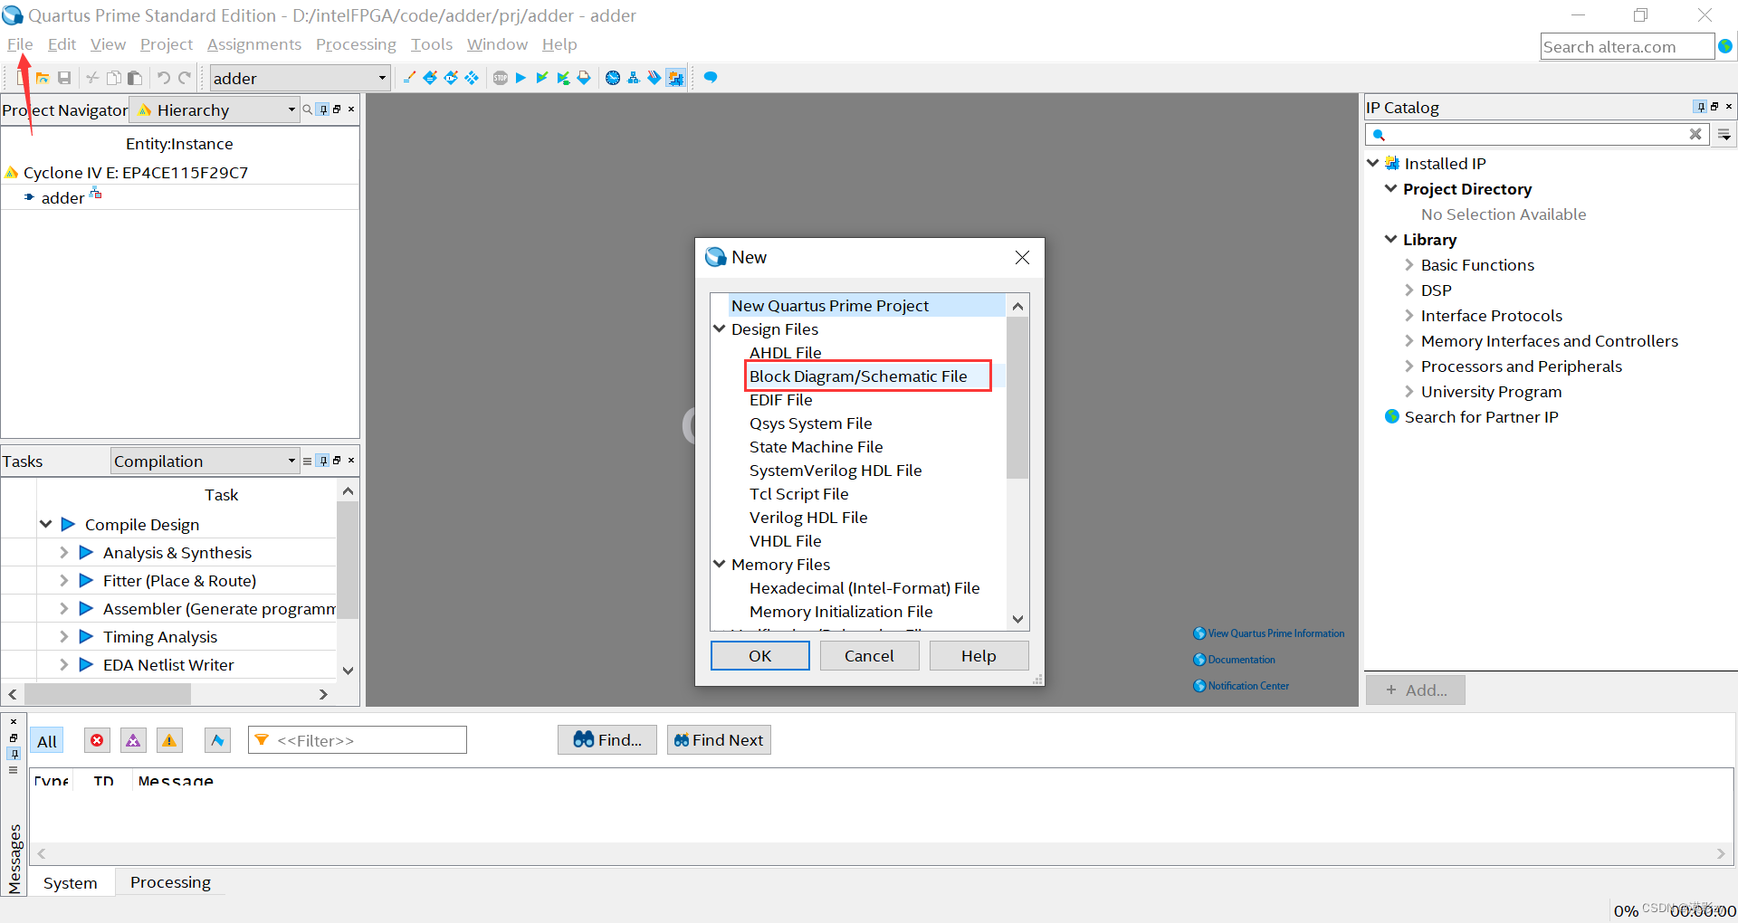Click the Platform Designer hierarchy toolbar icon

pos(633,78)
